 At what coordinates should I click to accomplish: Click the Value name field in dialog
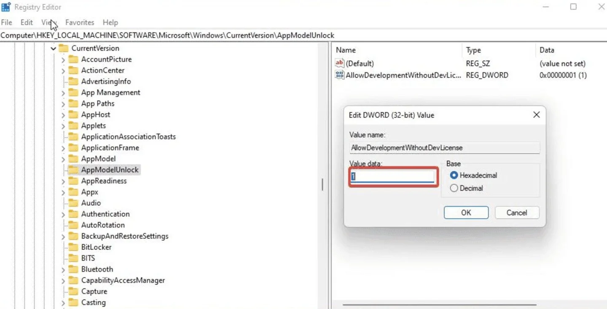(444, 148)
